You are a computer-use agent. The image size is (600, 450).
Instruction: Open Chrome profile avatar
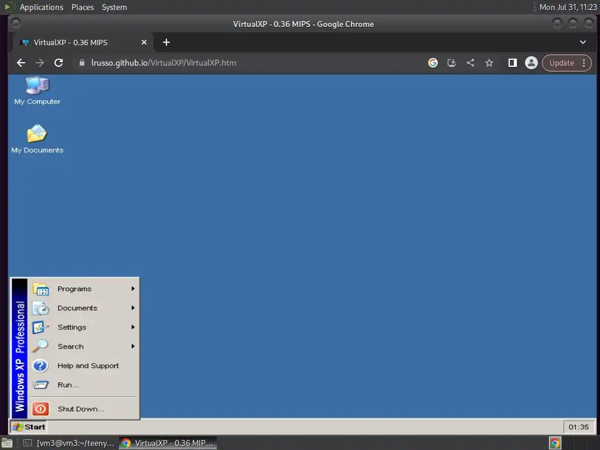coord(531,63)
